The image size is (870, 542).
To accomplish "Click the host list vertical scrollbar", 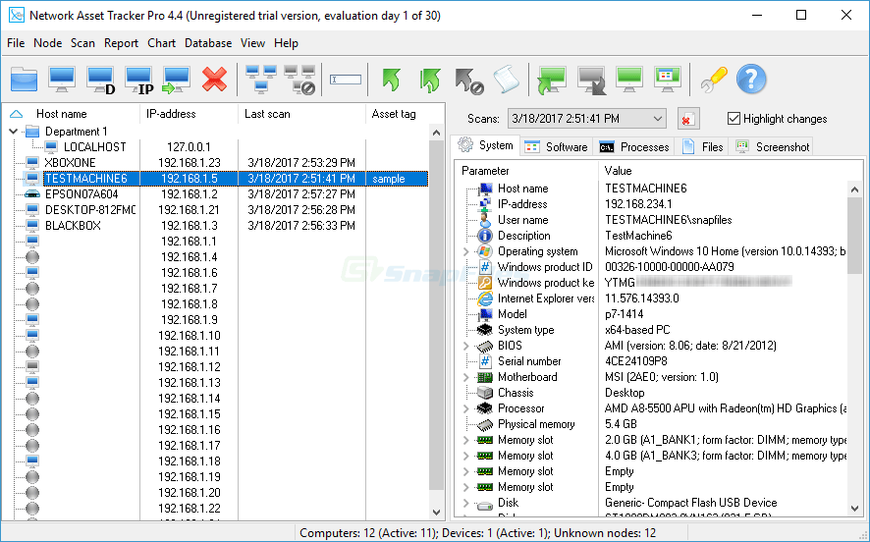I will point(437,314).
